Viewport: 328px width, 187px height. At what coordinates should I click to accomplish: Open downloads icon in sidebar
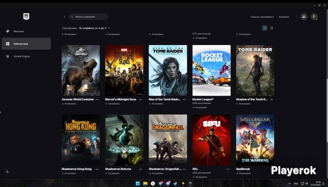(7, 171)
